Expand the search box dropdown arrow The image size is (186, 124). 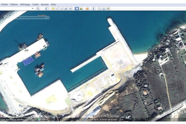33,9
